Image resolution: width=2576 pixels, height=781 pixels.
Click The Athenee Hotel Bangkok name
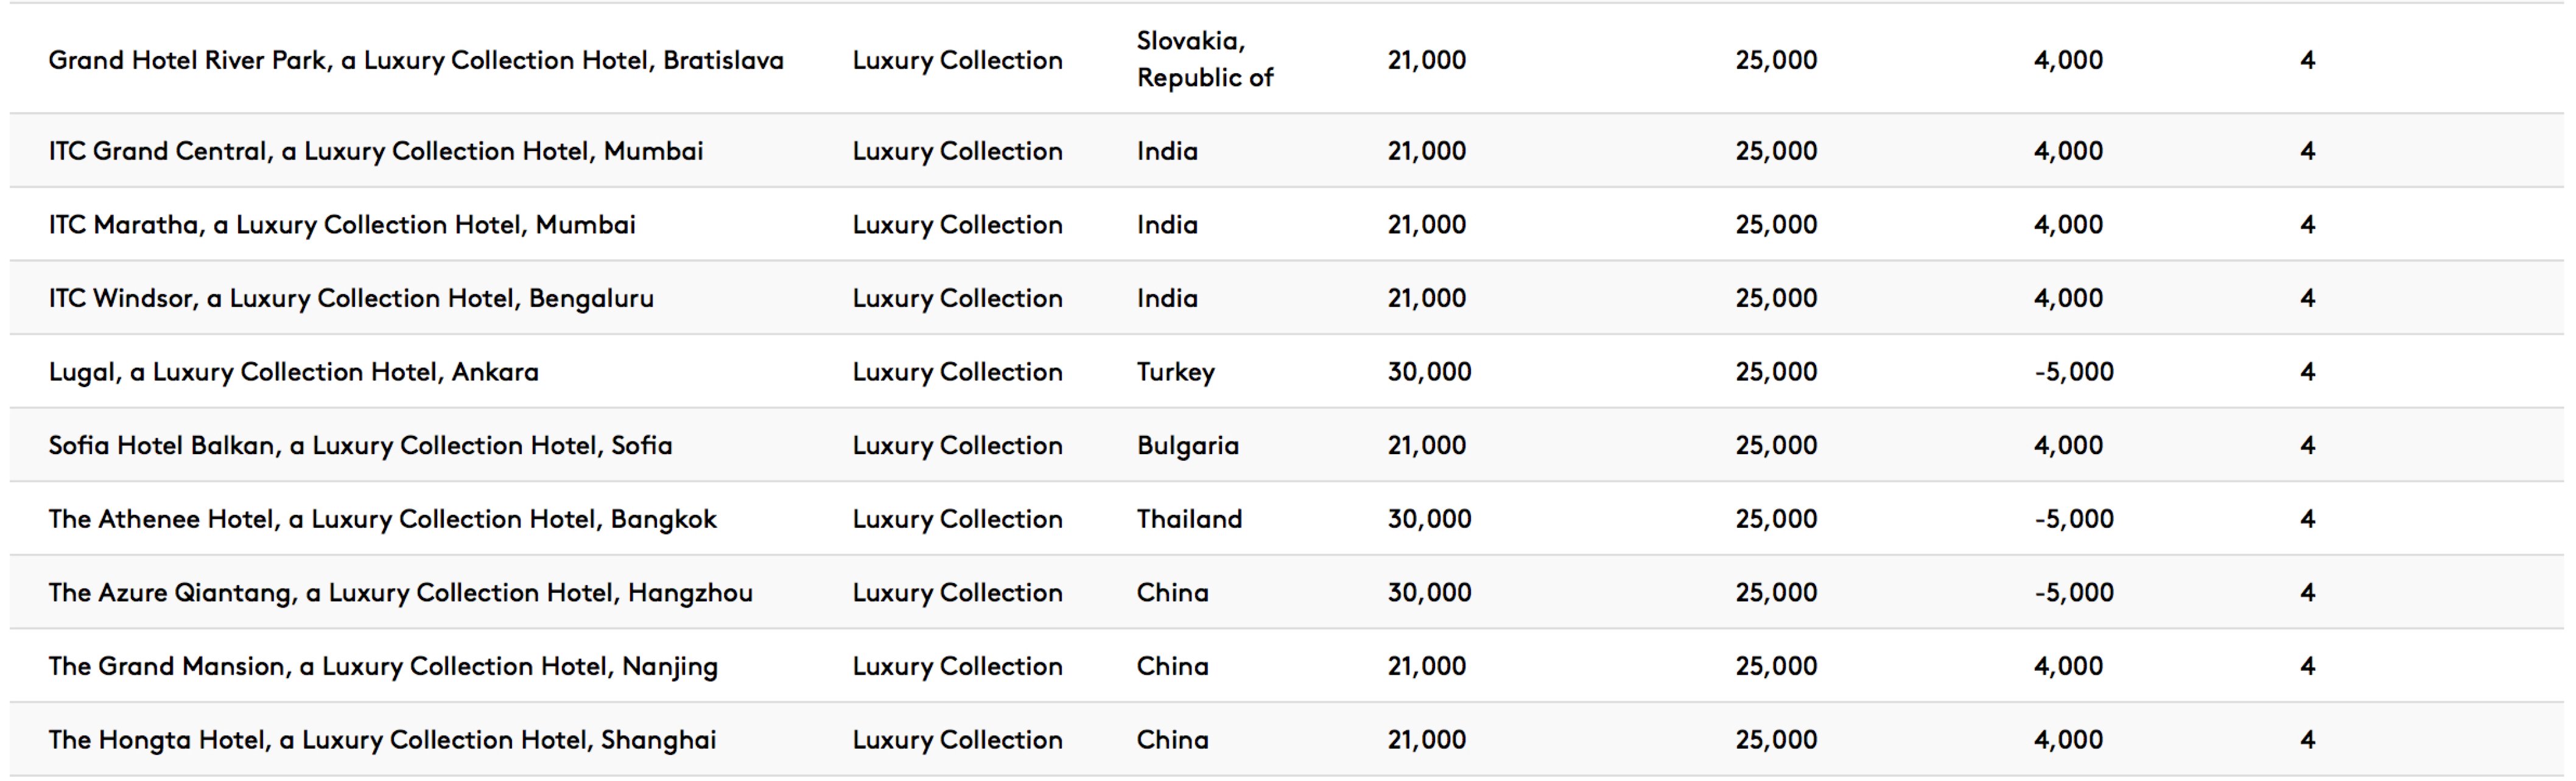383,519
